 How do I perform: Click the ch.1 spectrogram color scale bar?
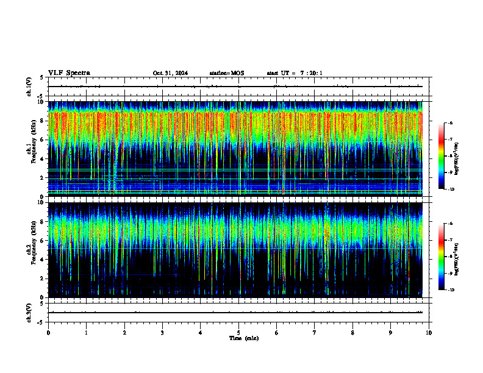(x=441, y=156)
